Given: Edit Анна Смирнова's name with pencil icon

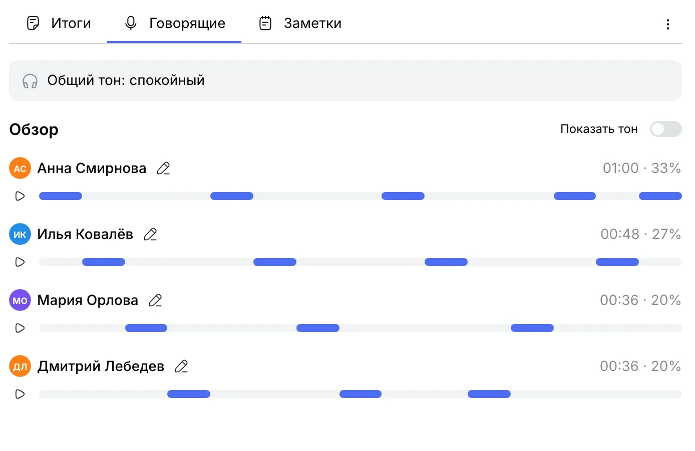Looking at the screenshot, I should [163, 168].
